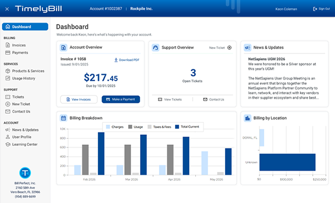Open the Learning Center
This screenshot has width=335, height=203.
(x=25, y=144)
